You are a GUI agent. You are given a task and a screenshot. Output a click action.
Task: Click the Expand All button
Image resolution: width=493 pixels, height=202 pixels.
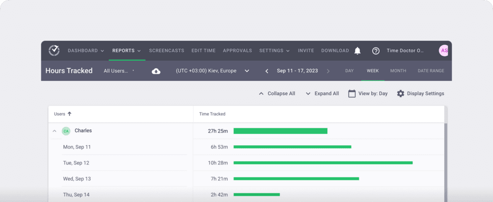(322, 93)
